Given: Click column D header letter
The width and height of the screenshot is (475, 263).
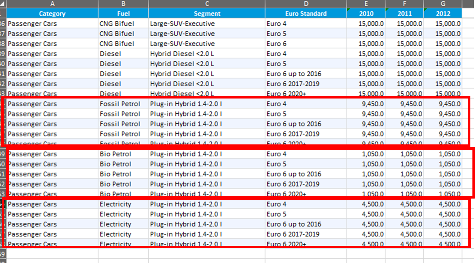Looking at the screenshot, I should tap(306, 4).
